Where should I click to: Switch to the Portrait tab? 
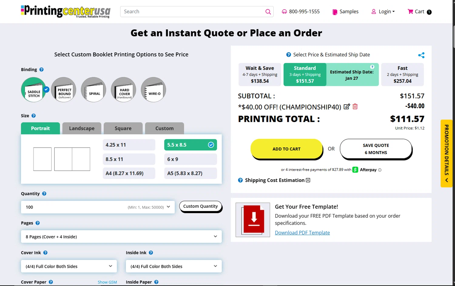tap(40, 128)
